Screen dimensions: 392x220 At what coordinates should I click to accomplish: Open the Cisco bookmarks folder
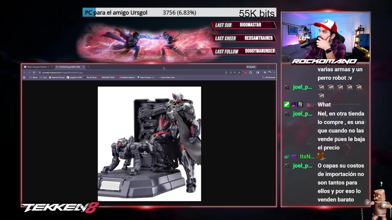pos(43,77)
